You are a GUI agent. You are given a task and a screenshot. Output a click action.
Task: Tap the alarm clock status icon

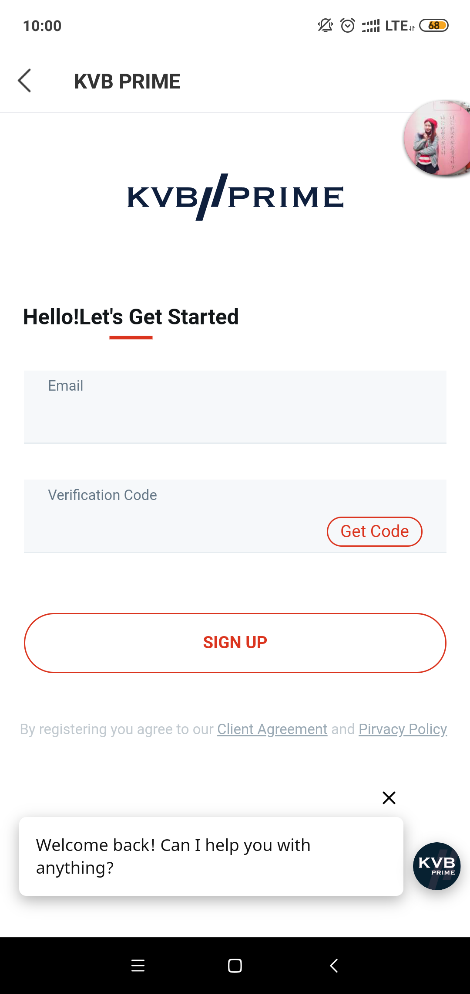pyautogui.click(x=348, y=26)
